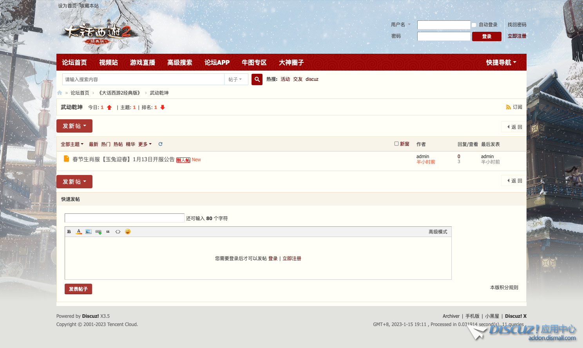This screenshot has width=583, height=348.
Task: Open the video site nav tab
Action: [x=109, y=62]
